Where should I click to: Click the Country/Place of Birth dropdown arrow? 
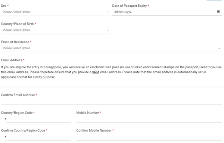tap(108, 30)
